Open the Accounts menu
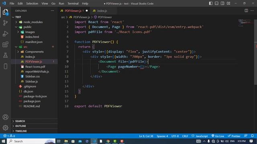Viewport: 257px width, 144px height. (x=5, y=117)
